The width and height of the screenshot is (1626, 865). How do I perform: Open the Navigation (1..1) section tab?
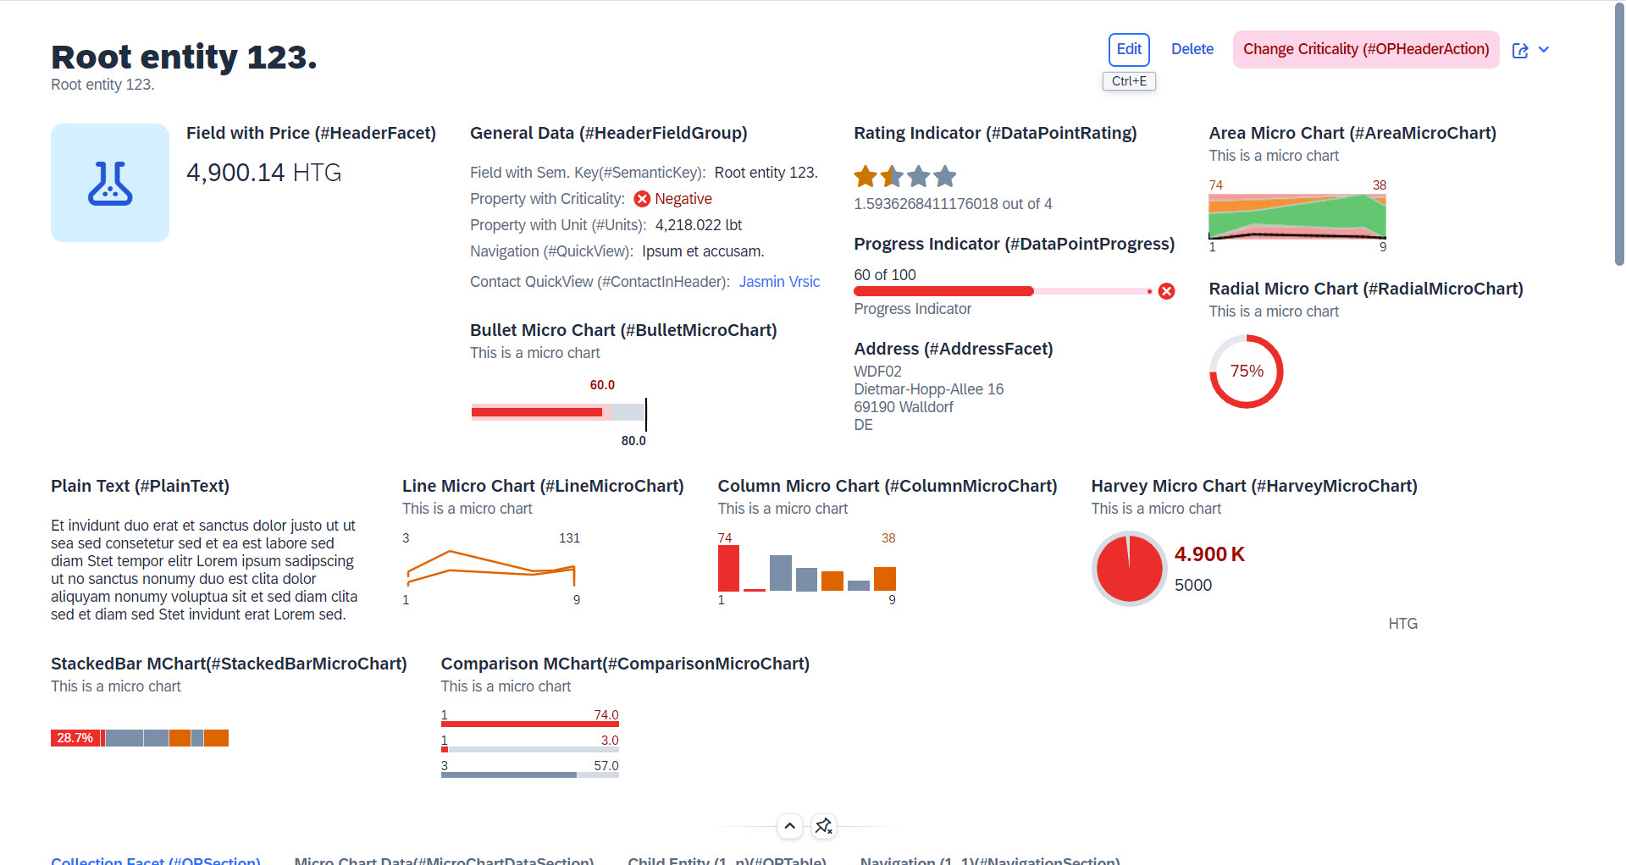pos(990,860)
